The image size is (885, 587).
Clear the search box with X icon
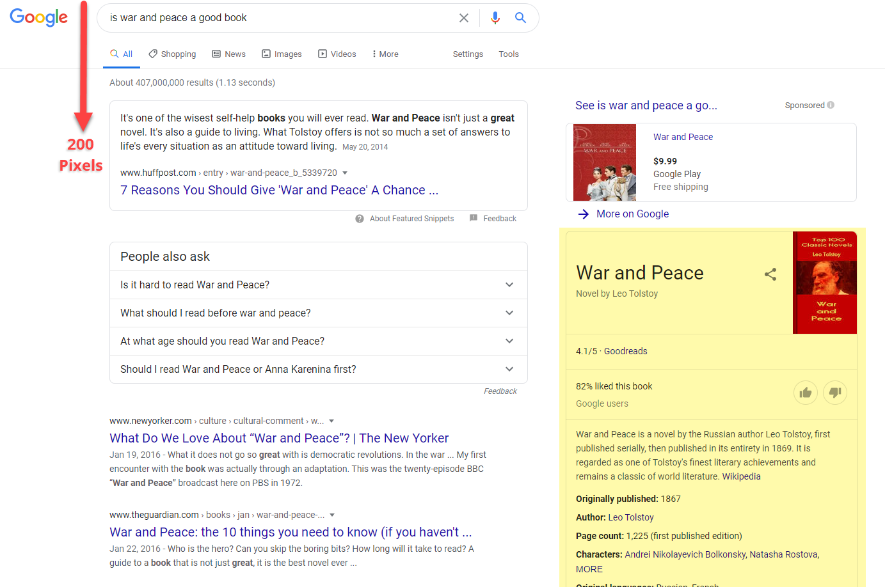click(464, 18)
